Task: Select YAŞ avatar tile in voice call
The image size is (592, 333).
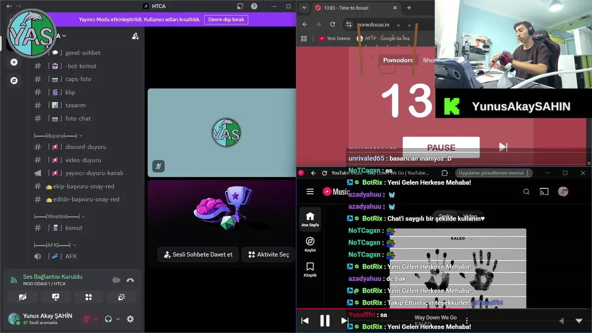Action: click(226, 133)
